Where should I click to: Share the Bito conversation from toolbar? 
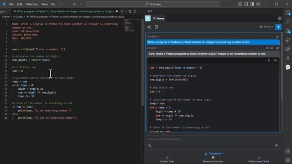149,27
